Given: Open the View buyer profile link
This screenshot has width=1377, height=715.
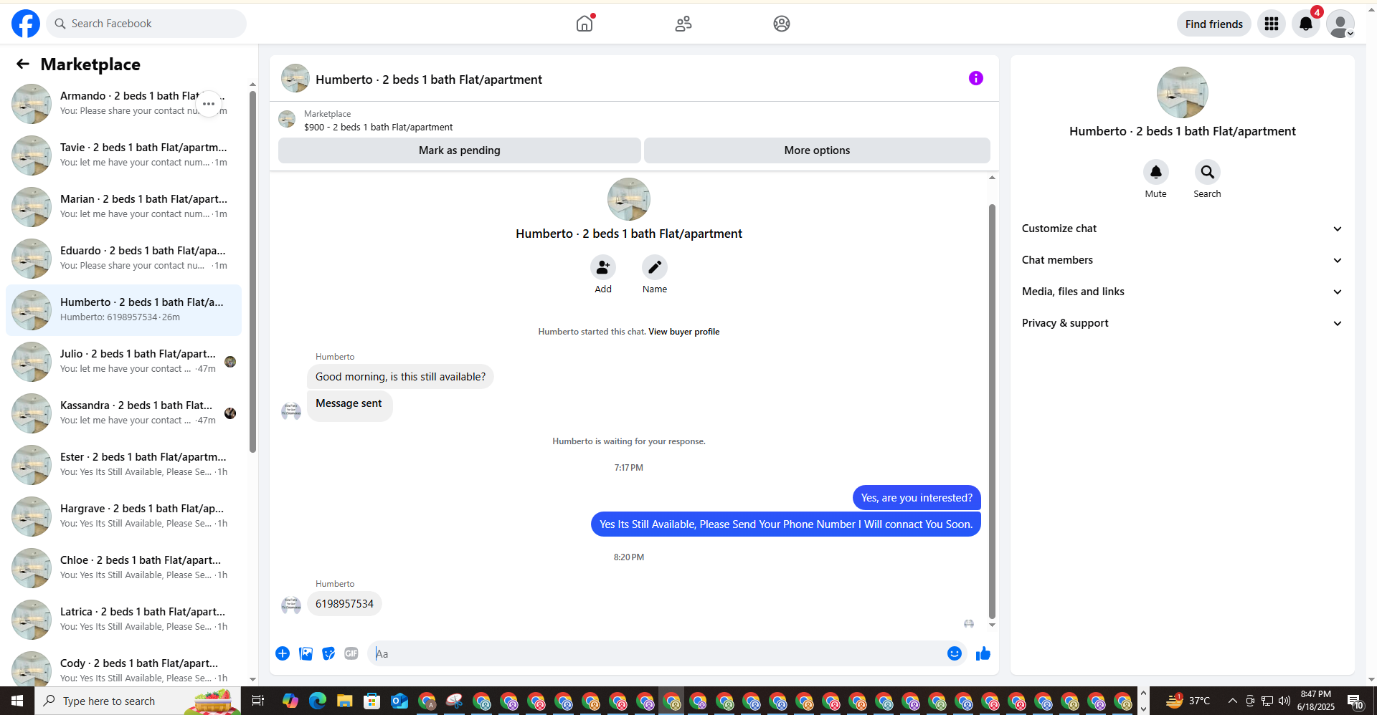Looking at the screenshot, I should coord(683,332).
